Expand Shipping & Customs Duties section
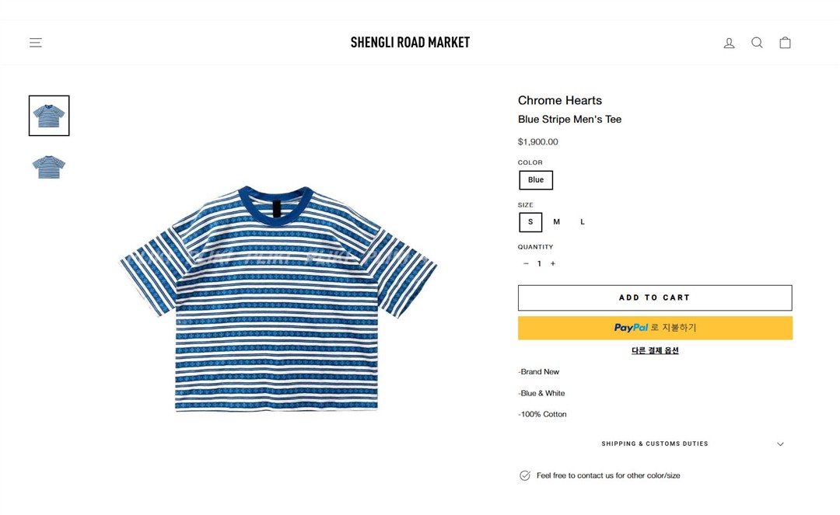This screenshot has width=840, height=515. coord(654,444)
